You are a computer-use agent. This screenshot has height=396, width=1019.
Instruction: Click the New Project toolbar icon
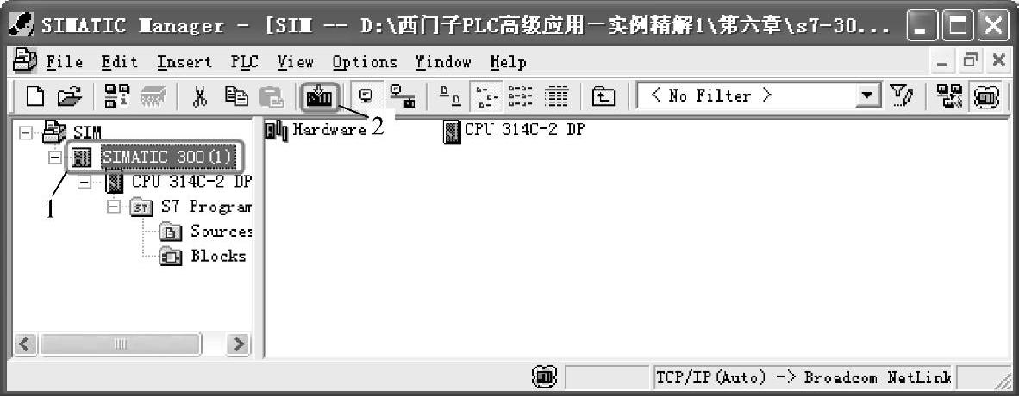(37, 96)
